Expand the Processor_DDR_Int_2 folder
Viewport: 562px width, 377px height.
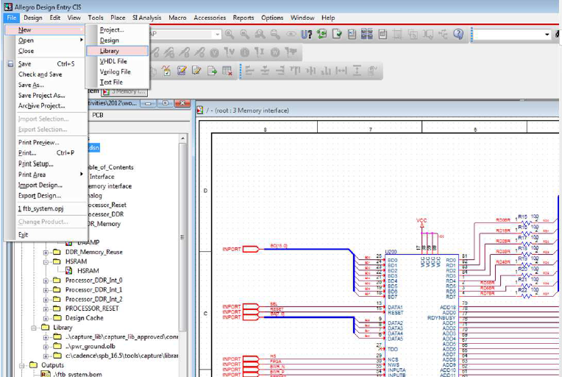point(46,300)
